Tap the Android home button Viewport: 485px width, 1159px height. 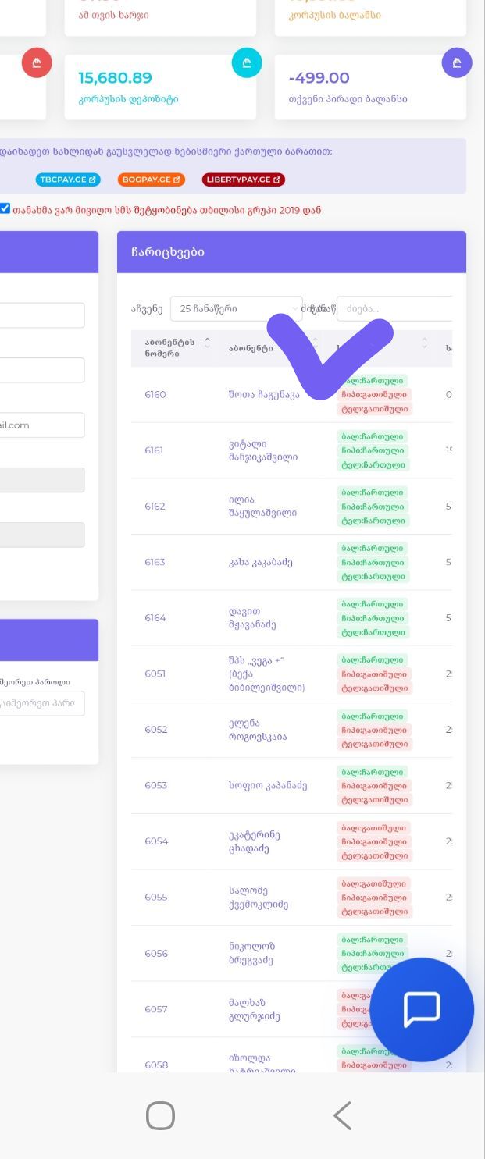pyautogui.click(x=160, y=1115)
